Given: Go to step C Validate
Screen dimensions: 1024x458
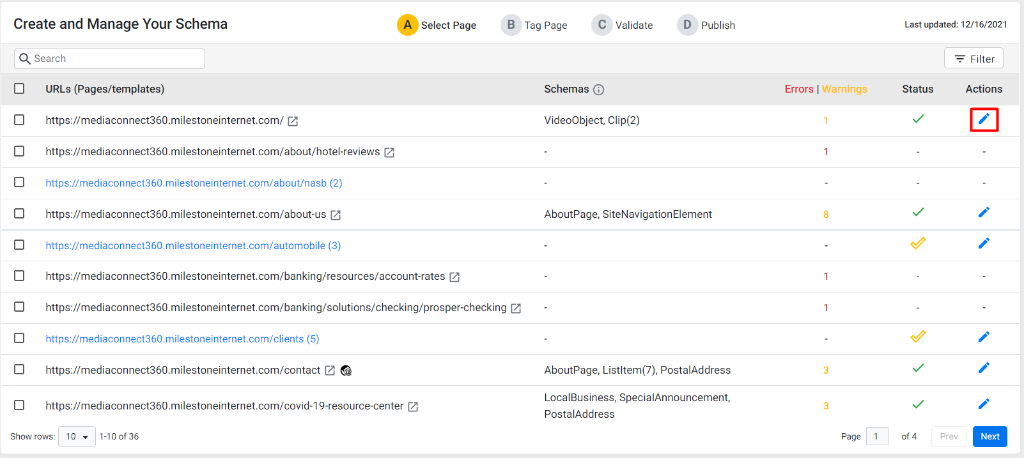Looking at the screenshot, I should click(x=622, y=25).
